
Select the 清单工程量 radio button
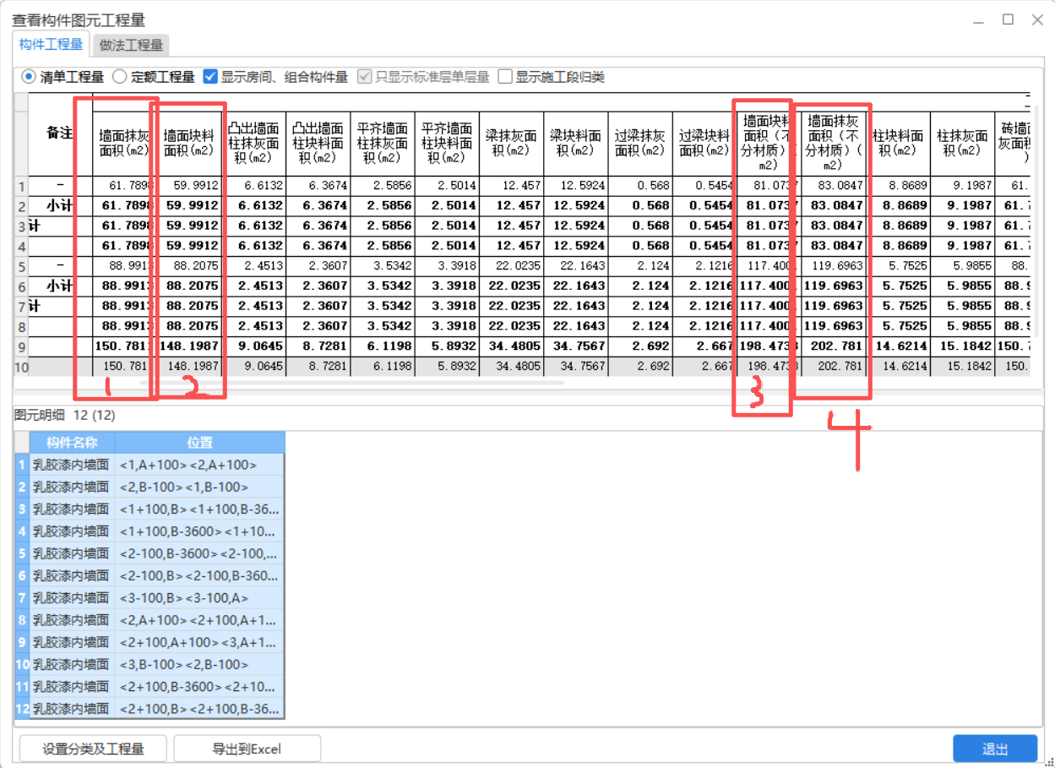[63, 77]
